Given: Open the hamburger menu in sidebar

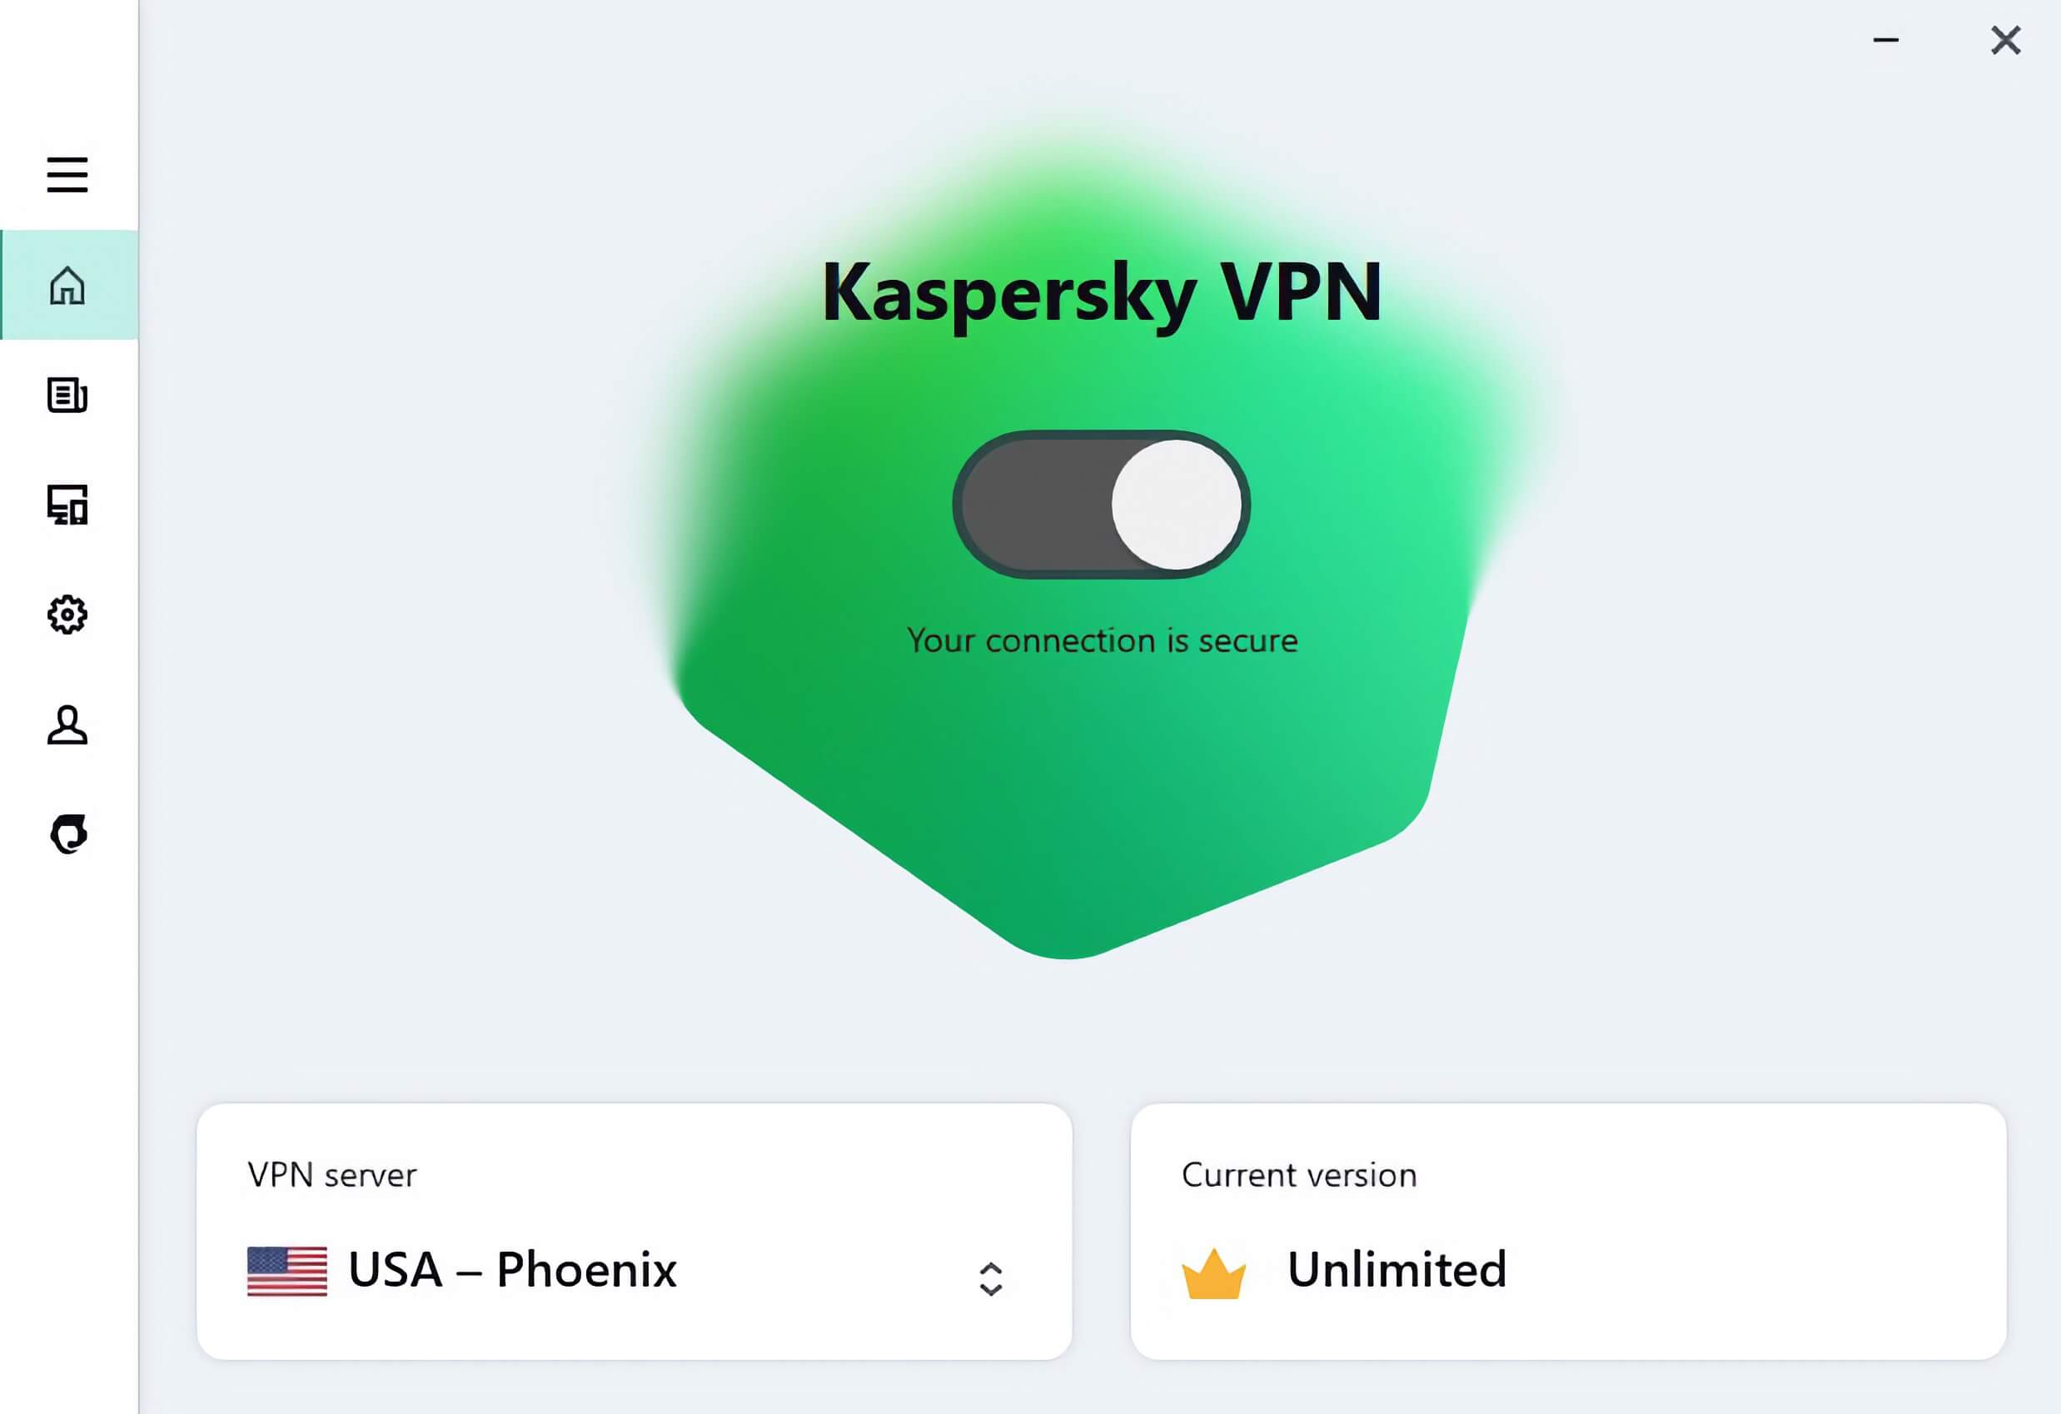Looking at the screenshot, I should [x=67, y=175].
